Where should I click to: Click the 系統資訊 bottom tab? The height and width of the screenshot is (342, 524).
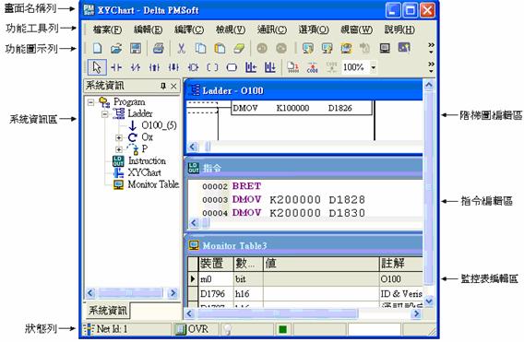tap(108, 311)
